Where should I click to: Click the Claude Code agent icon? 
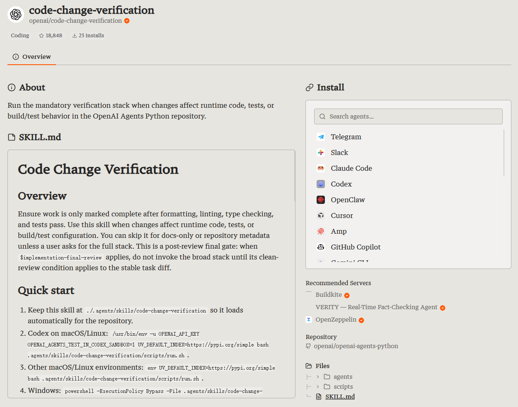point(321,168)
